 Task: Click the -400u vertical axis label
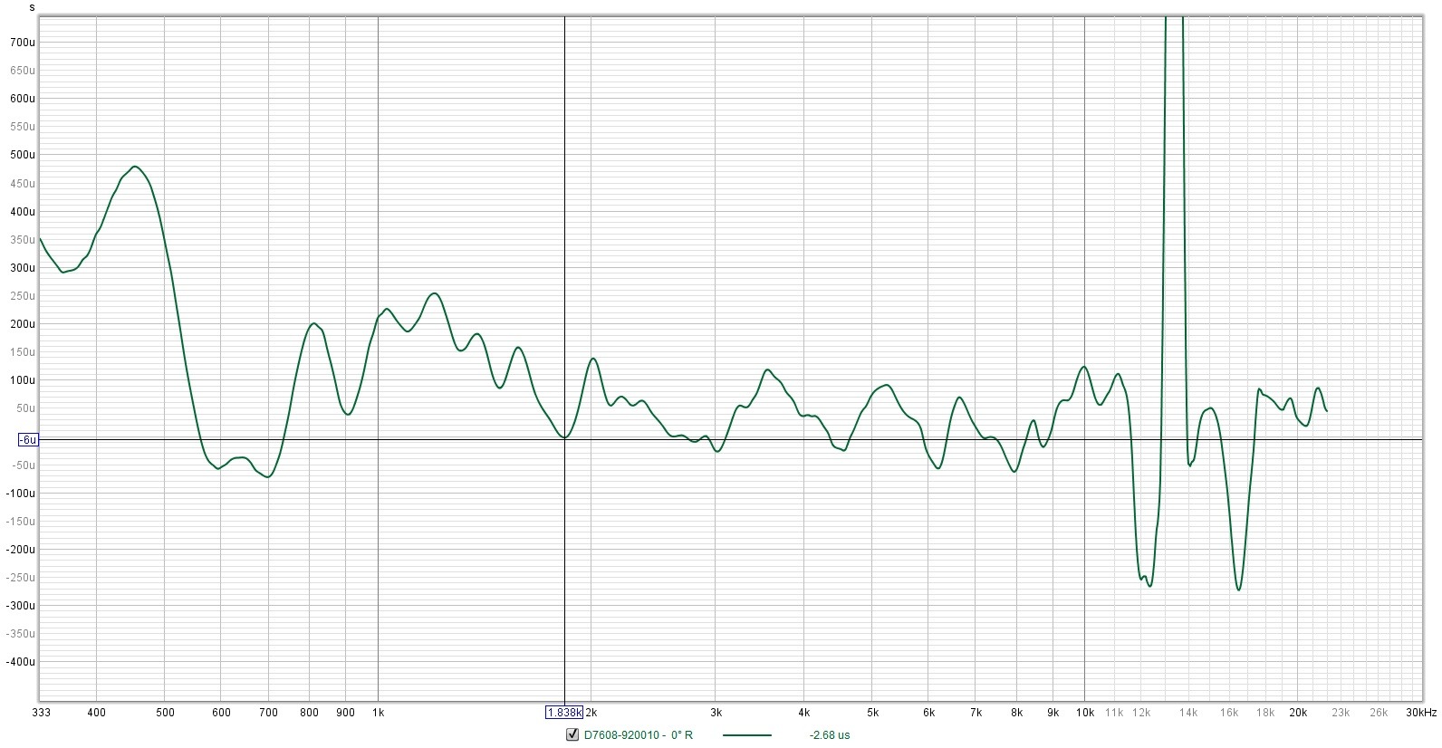coord(22,662)
